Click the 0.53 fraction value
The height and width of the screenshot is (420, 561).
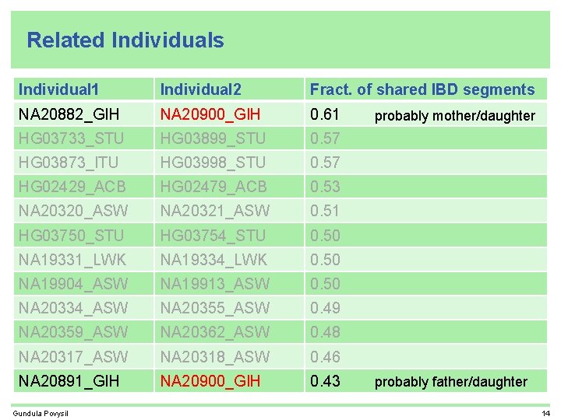[325, 187]
